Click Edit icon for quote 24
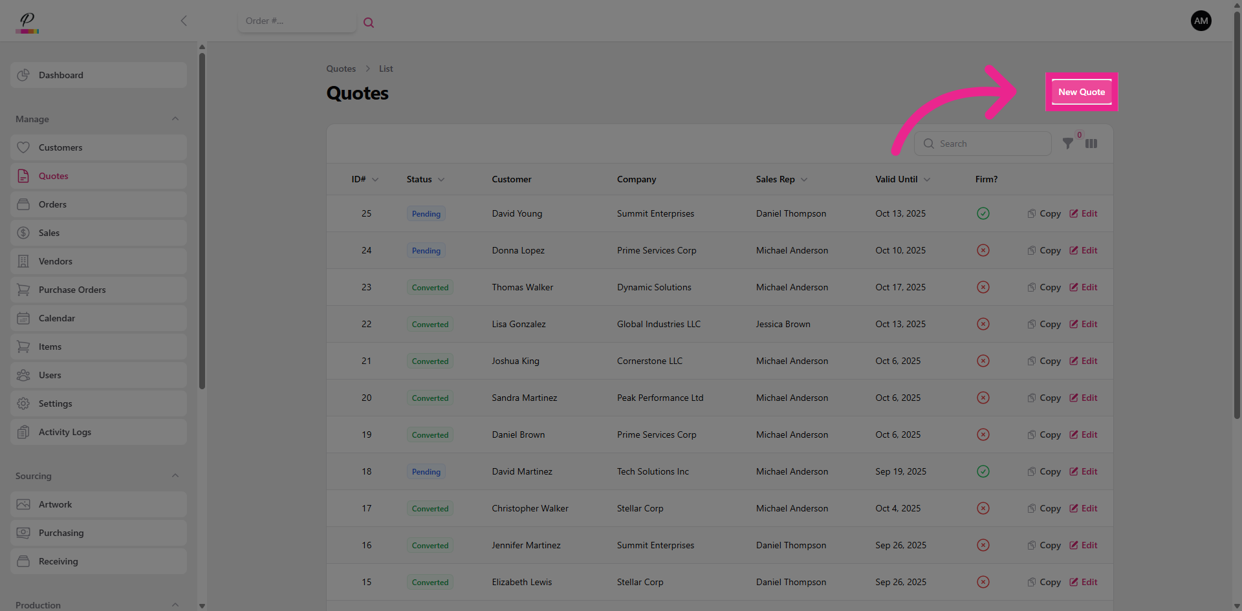 pyautogui.click(x=1074, y=250)
